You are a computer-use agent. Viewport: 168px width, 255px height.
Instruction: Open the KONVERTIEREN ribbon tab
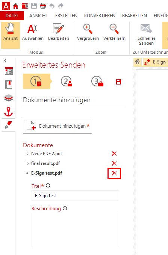[x=100, y=16]
